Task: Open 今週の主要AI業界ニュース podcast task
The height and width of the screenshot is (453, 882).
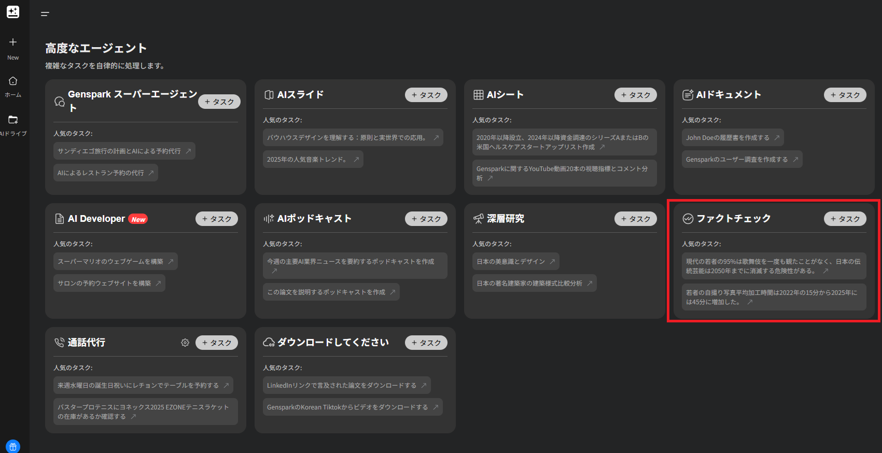Action: 355,265
